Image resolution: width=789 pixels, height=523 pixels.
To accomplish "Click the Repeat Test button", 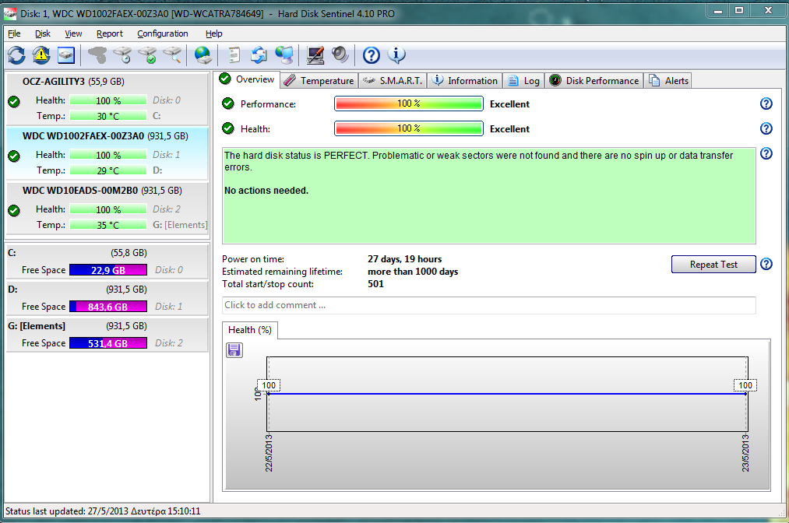I will point(713,265).
